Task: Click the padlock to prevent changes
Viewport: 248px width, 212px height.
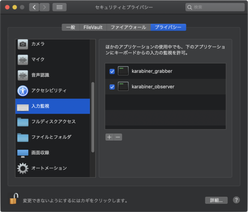Action: click(14, 198)
